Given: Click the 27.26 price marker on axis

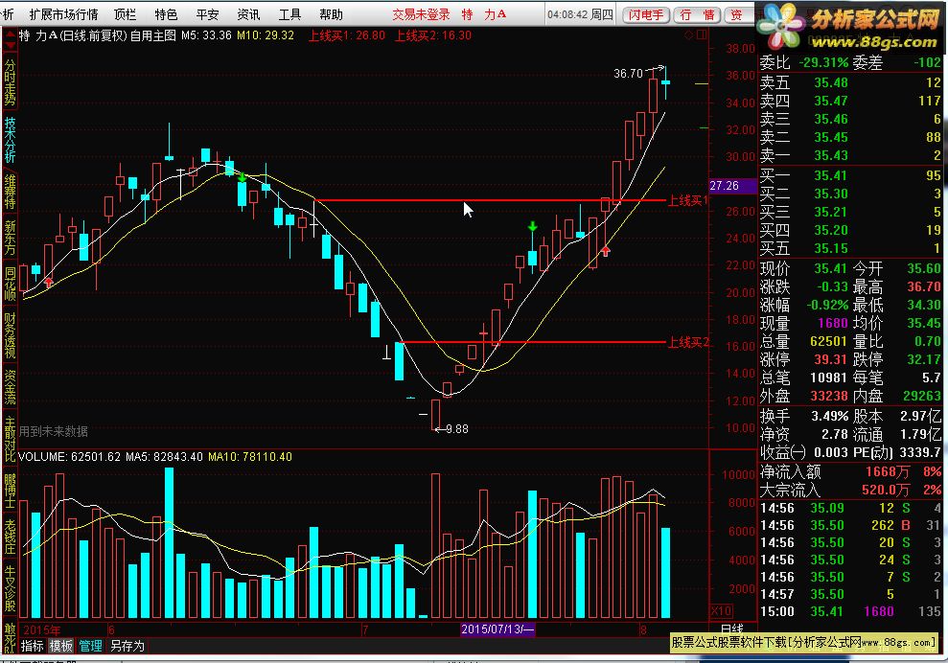Looking at the screenshot, I should pyautogui.click(x=732, y=186).
